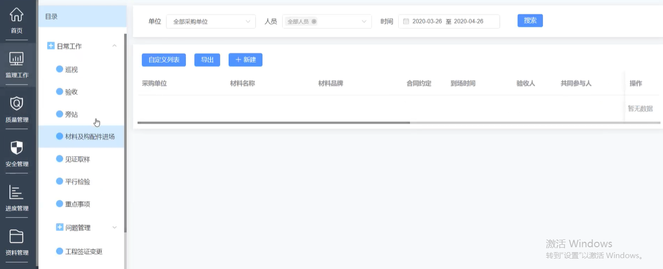The height and width of the screenshot is (269, 663).
Task: Collapse the 日常工作 tree section
Action: 115,46
